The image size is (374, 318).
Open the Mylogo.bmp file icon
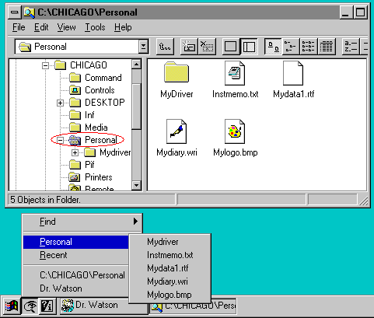235,131
